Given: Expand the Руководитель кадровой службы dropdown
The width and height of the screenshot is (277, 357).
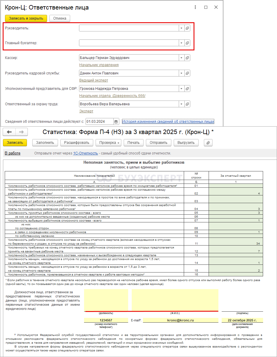Looking at the screenshot, I should (181, 73).
